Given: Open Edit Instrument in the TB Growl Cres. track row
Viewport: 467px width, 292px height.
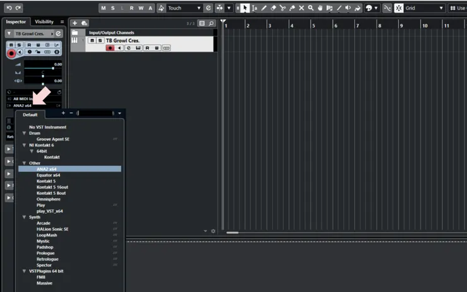Looking at the screenshot, I should (138, 48).
